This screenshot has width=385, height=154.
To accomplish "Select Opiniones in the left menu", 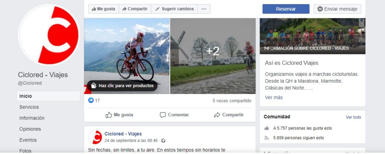I will tap(30, 129).
